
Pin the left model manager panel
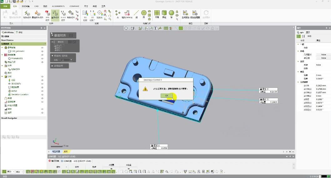tap(41, 28)
